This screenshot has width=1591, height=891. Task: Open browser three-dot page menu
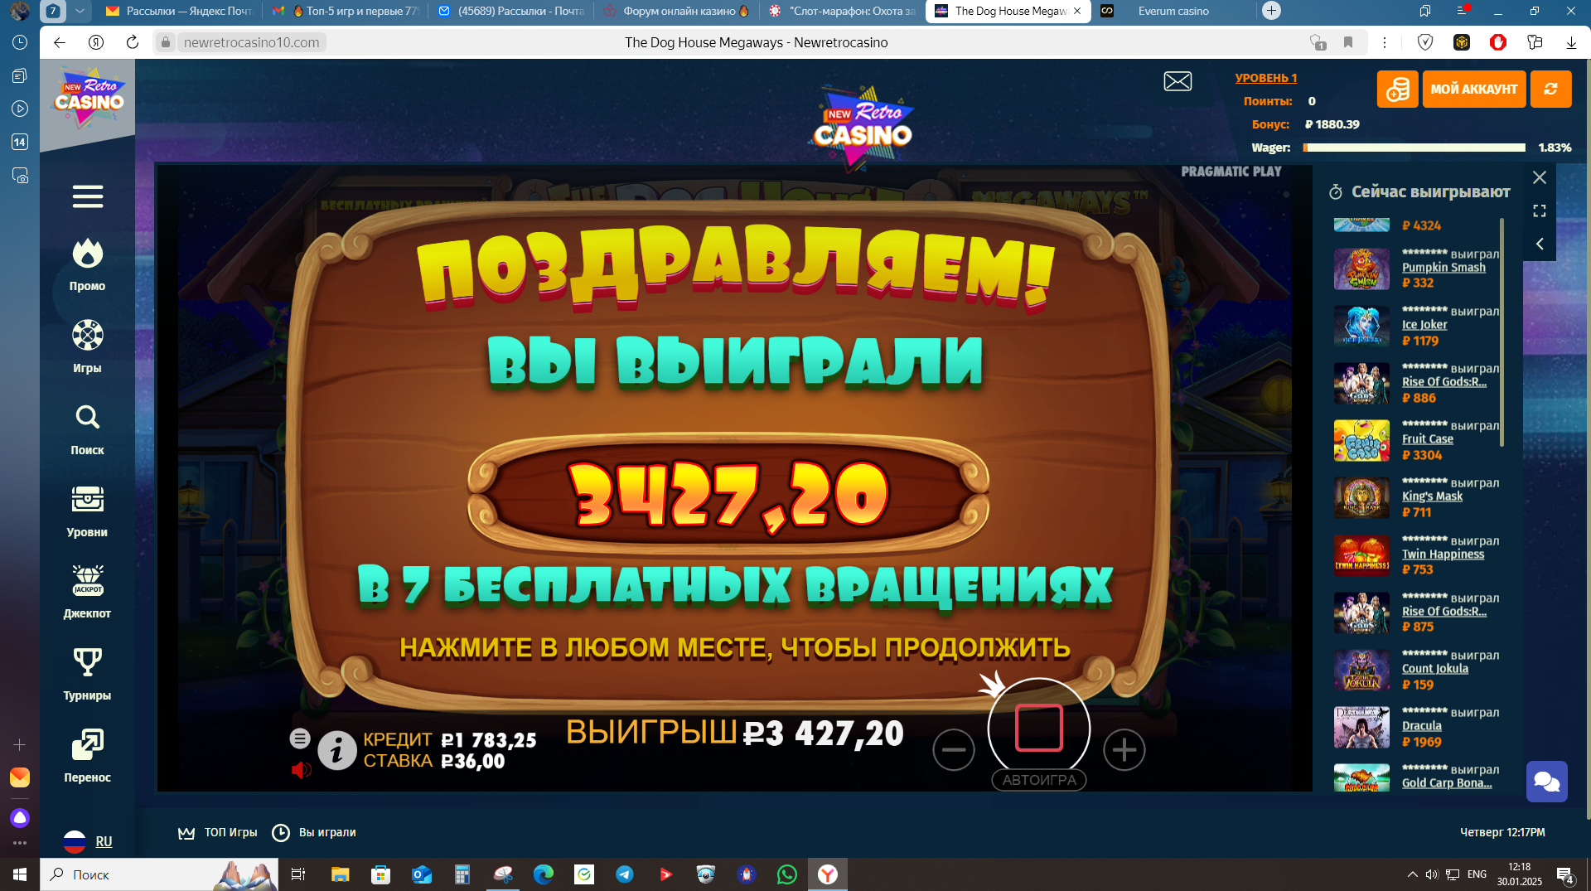1385,42
